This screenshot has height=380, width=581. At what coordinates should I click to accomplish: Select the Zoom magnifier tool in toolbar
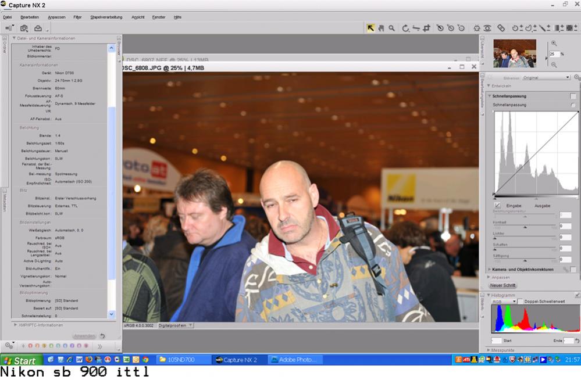(x=391, y=28)
